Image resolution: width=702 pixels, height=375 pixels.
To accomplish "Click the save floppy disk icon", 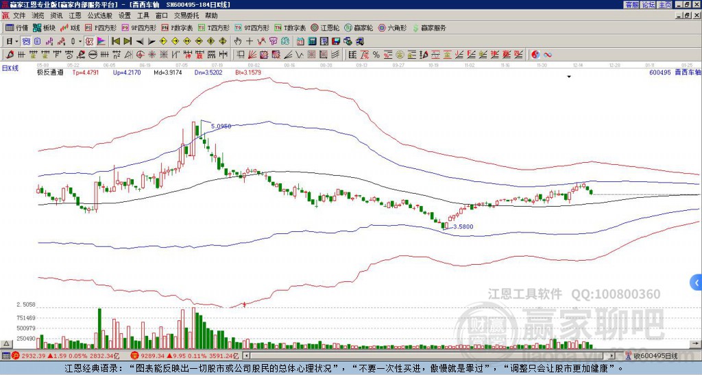I will (x=336, y=42).
